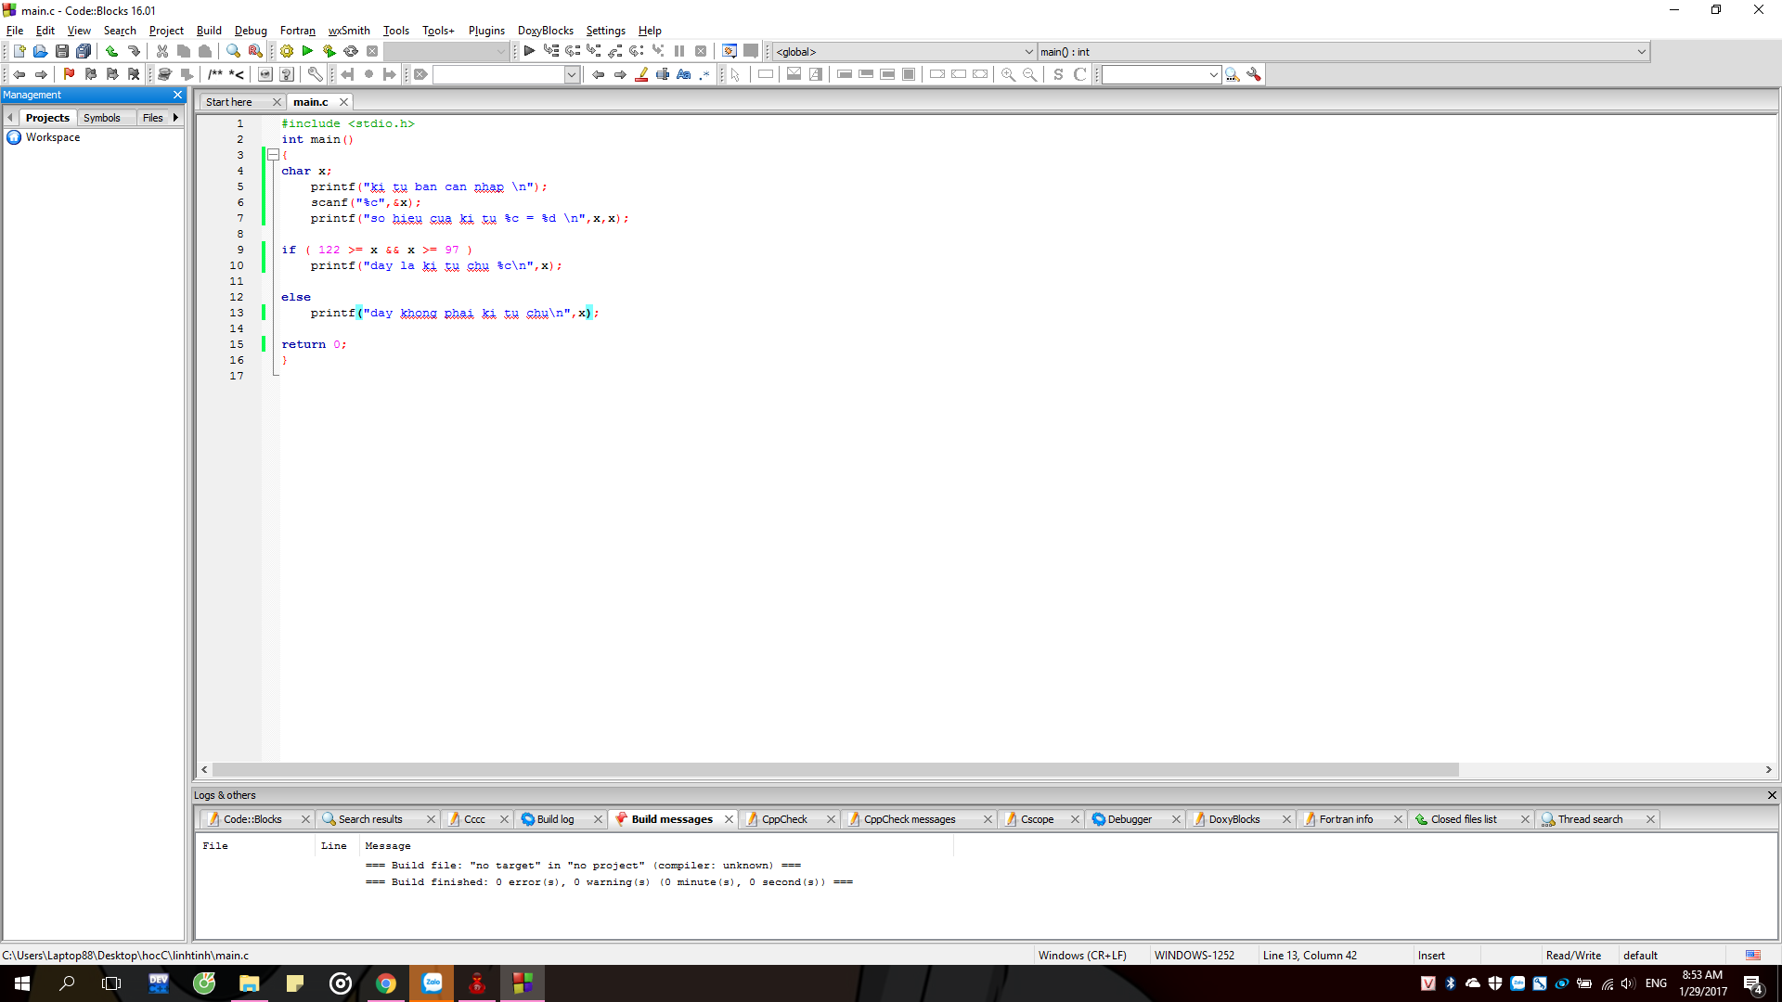Toggle the regex search option
The image size is (1782, 1002).
[705, 74]
